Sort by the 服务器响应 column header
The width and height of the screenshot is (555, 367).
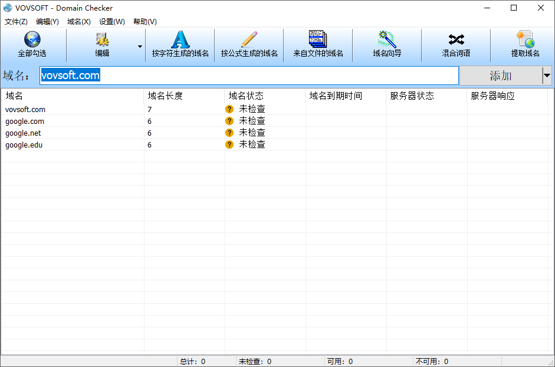click(507, 96)
